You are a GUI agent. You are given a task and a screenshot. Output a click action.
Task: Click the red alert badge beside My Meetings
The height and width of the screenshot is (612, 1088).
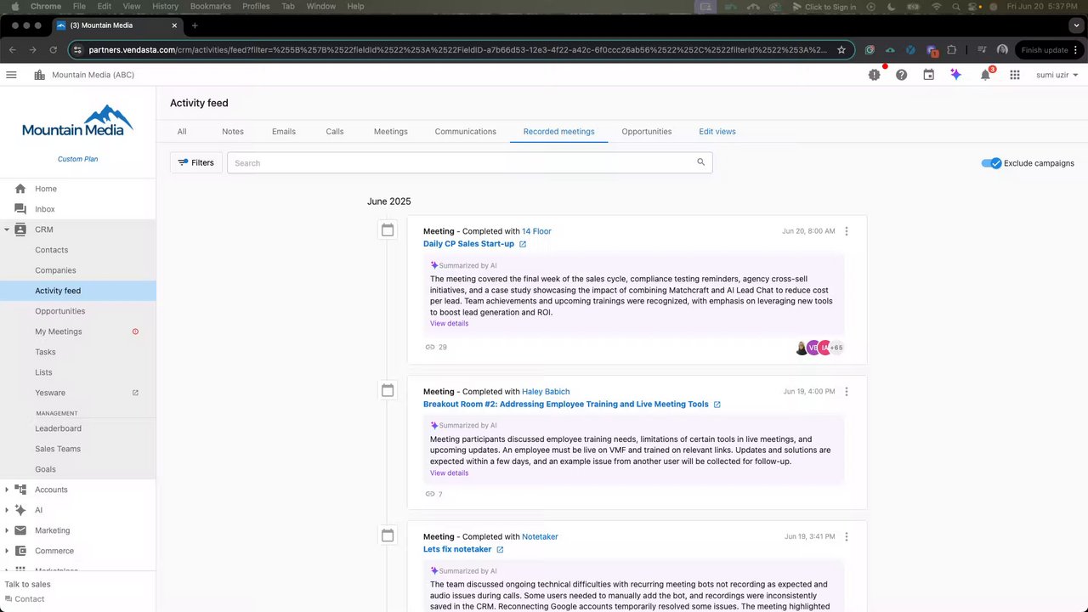click(x=135, y=331)
